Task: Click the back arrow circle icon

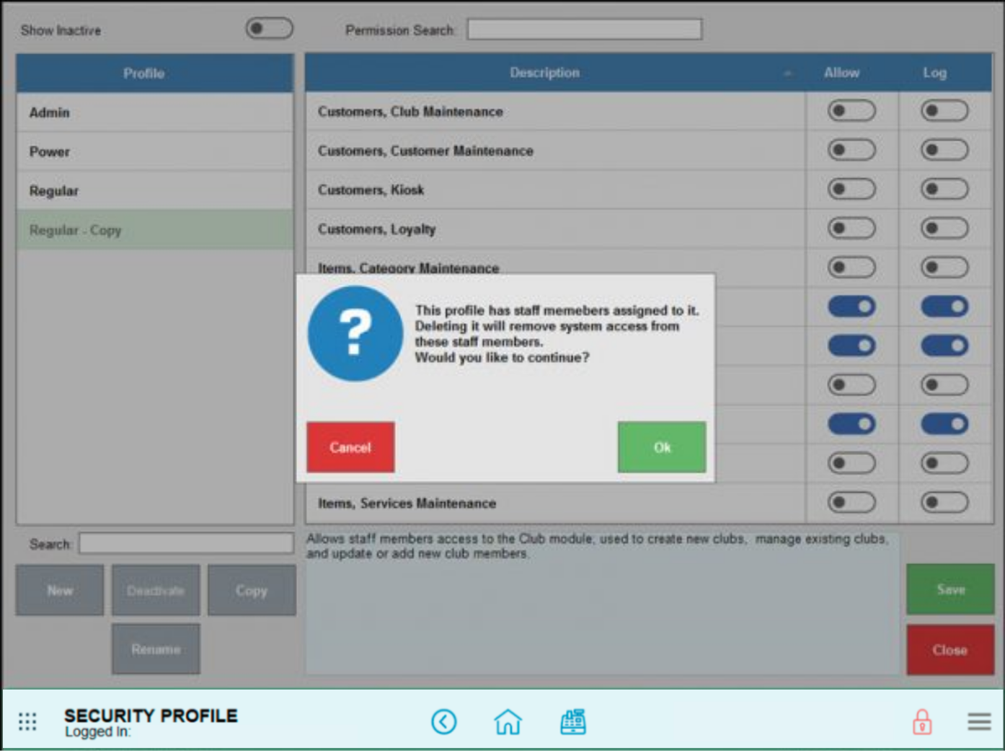Action: click(x=444, y=721)
